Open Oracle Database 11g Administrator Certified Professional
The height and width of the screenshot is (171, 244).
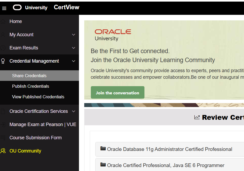pyautogui.click(x=170, y=149)
